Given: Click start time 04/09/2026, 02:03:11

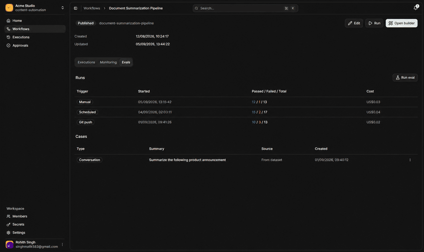Looking at the screenshot, I should point(155,112).
